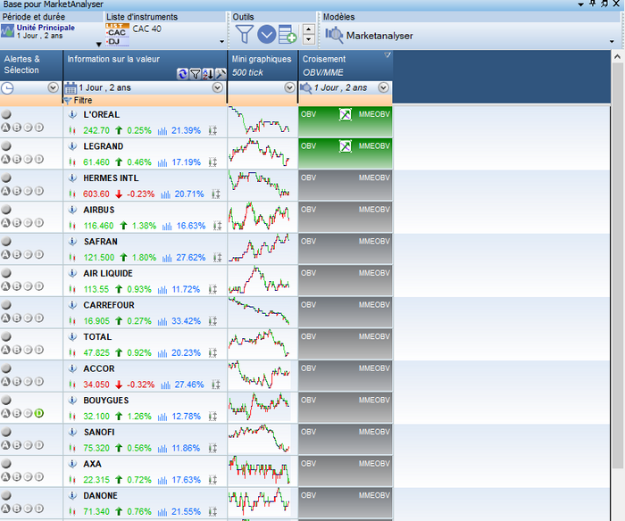Select the CARREFOUR instrument name

[x=109, y=305]
